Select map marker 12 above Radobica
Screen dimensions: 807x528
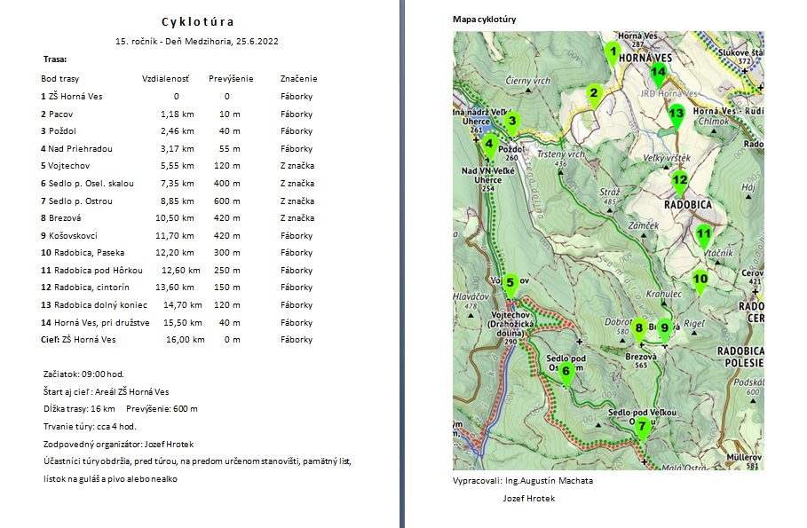[x=679, y=183]
